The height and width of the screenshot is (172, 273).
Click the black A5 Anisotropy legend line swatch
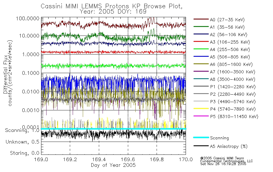(x=201, y=146)
